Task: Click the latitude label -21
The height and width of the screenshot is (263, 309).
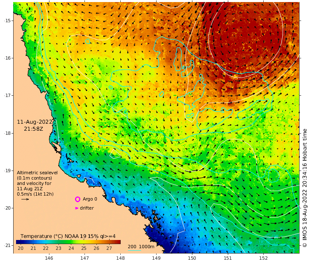Action: pos(7,245)
